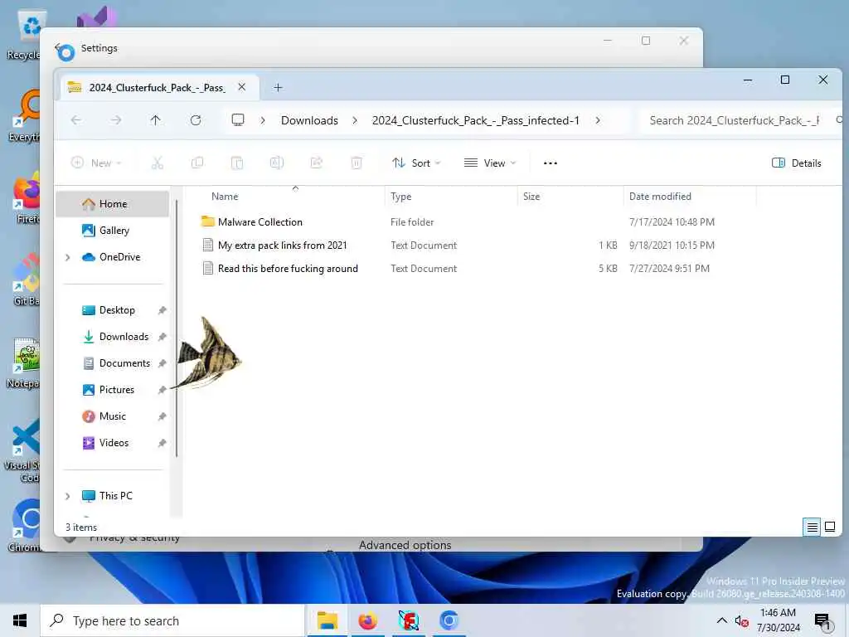Click Advanced options in the Settings window

(x=405, y=546)
